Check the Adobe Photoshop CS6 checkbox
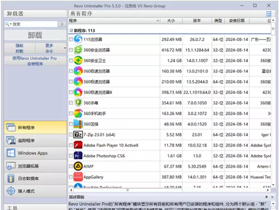Image resolution: width=279 pixels, height=210 pixels. [71, 156]
